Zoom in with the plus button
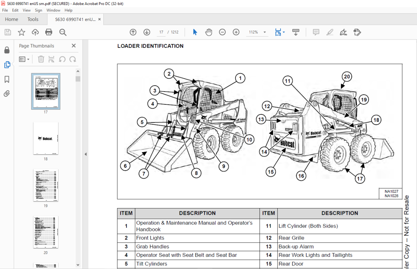This screenshot has width=417, height=269. [x=236, y=32]
